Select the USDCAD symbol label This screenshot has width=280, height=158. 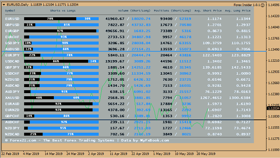click(x=12, y=61)
